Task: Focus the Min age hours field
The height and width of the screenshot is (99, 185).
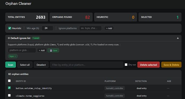Action: point(47,28)
